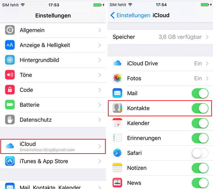Expand iCloud Drive settings chevron
Screen dimensions: 213x189
(207, 63)
